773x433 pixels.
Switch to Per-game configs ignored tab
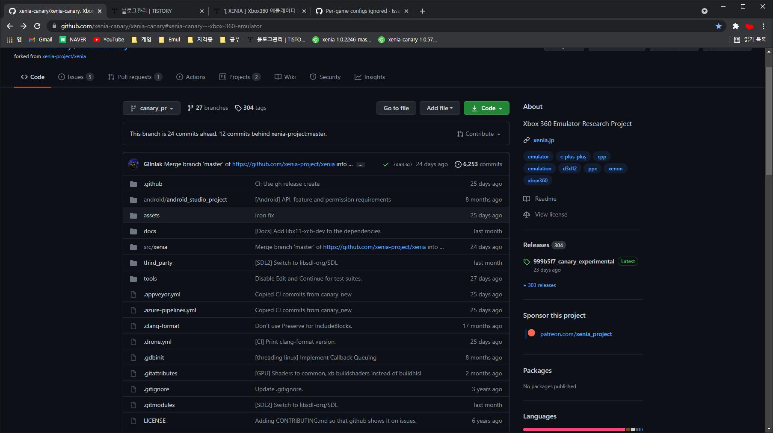pos(362,11)
